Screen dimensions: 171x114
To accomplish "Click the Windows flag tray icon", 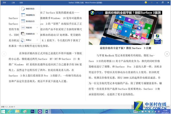I will 142,112.
